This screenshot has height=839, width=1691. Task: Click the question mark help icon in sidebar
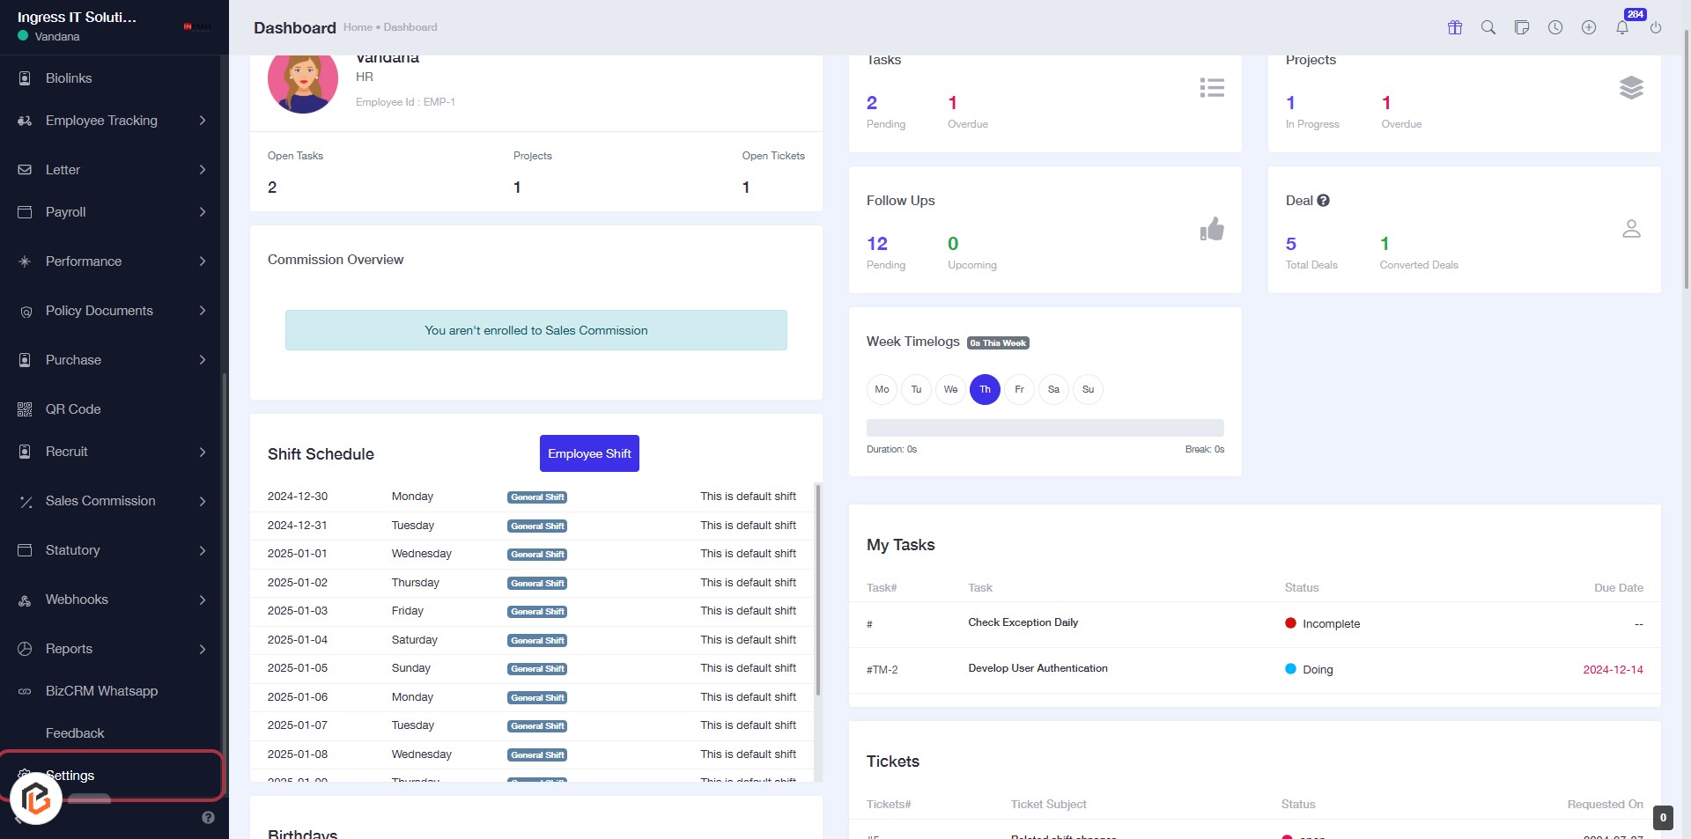208,817
